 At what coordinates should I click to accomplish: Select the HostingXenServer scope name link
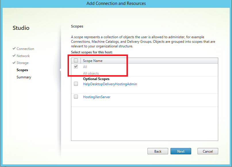97,97
